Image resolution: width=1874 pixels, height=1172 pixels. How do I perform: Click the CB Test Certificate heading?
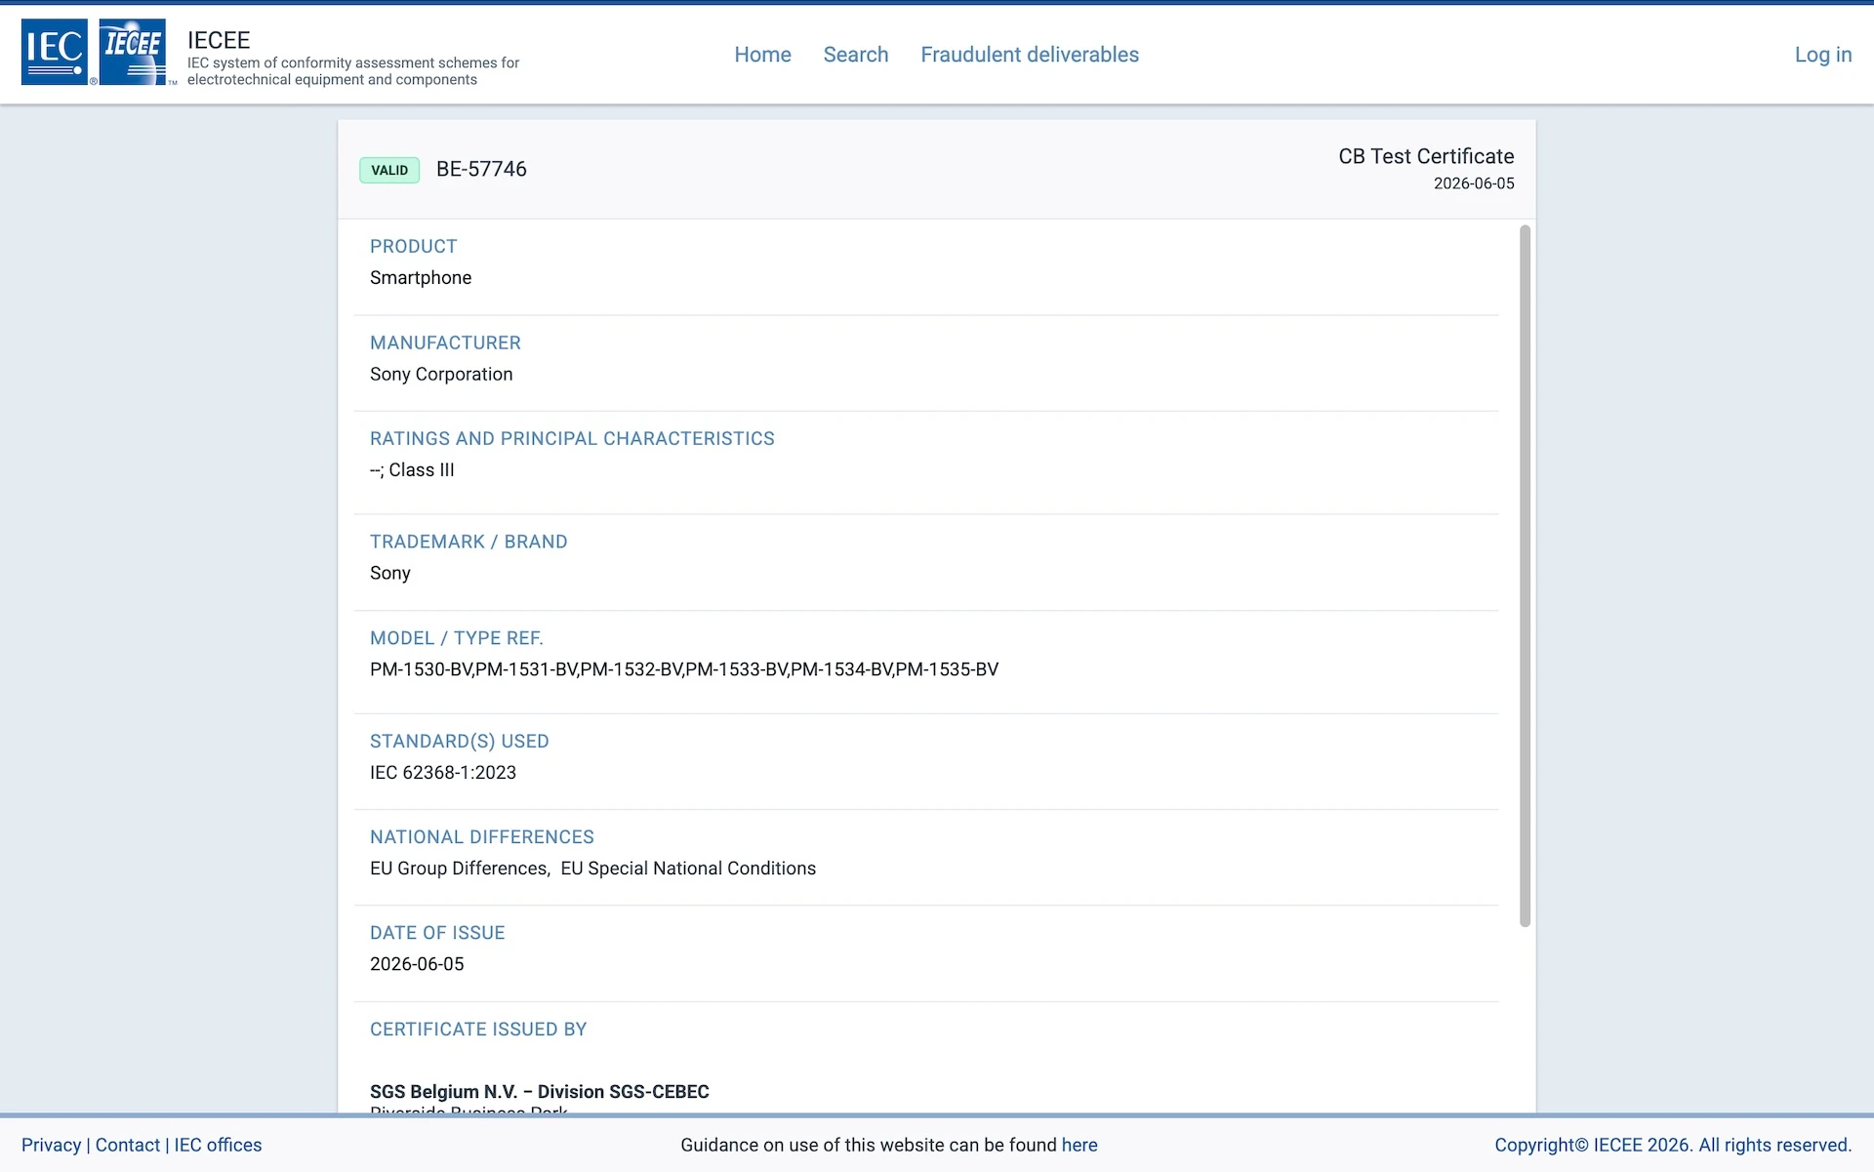[x=1426, y=156]
